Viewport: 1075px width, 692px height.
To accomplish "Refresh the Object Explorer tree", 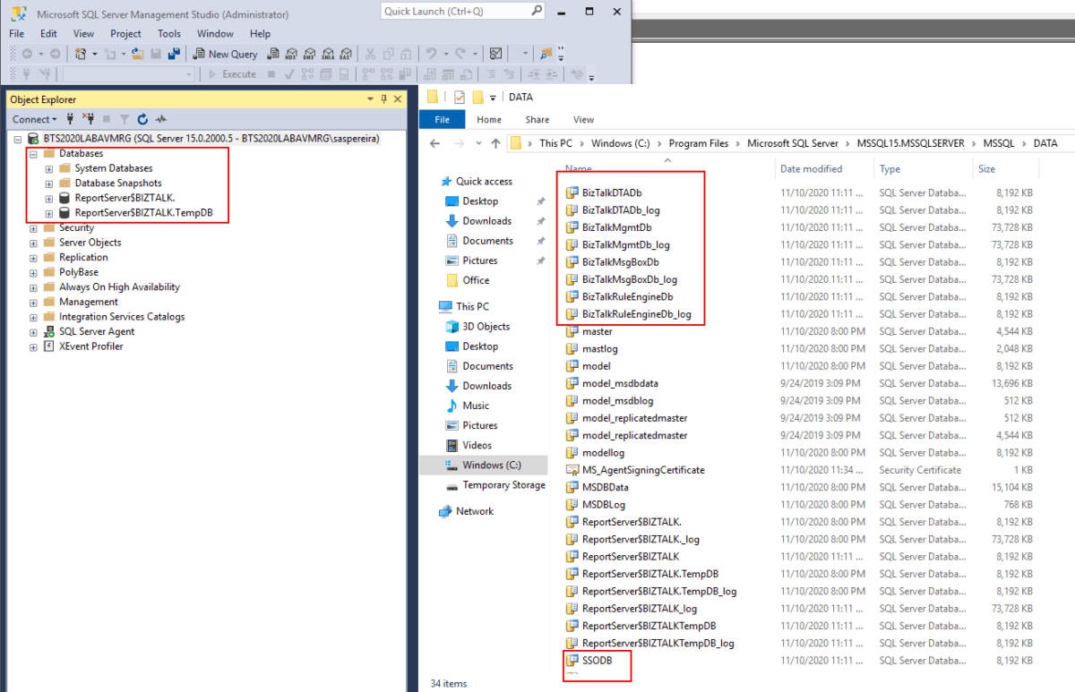I will point(142,119).
